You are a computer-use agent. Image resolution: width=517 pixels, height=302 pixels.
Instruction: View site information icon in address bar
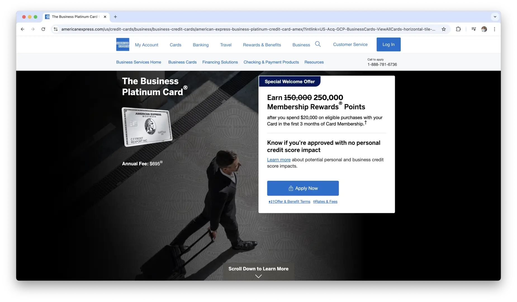click(56, 29)
